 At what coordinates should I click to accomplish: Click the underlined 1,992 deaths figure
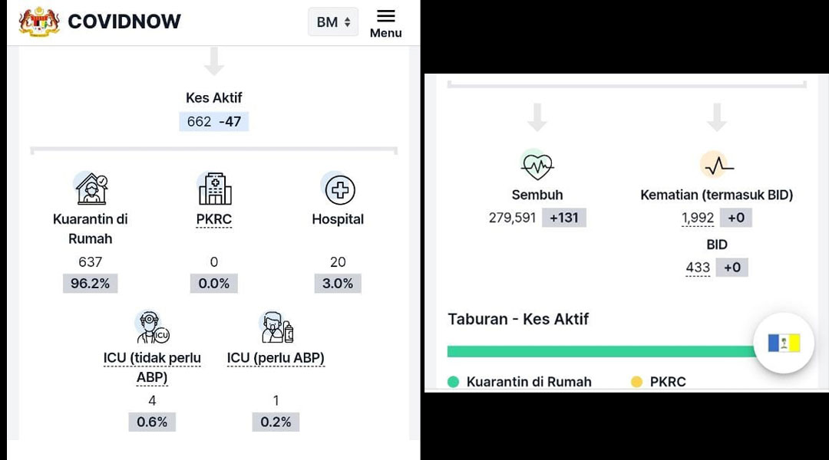pos(698,219)
